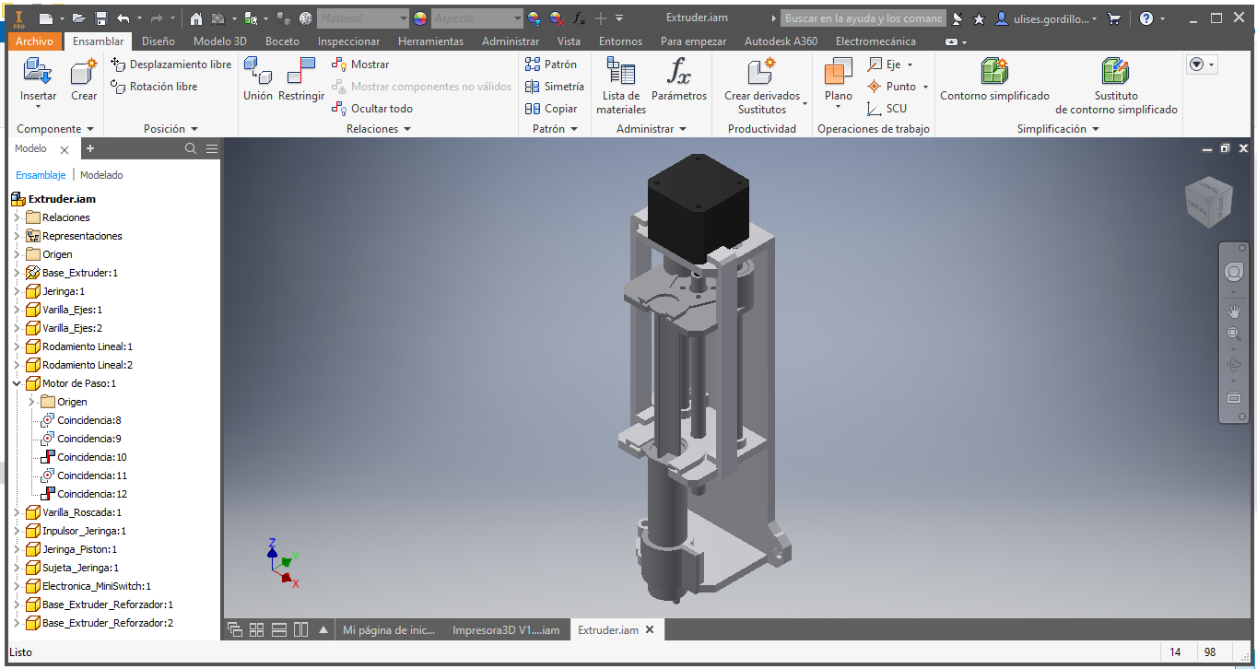This screenshot has height=669, width=1257.
Task: Click Ocultar todo relationships tool
Action: click(x=371, y=109)
